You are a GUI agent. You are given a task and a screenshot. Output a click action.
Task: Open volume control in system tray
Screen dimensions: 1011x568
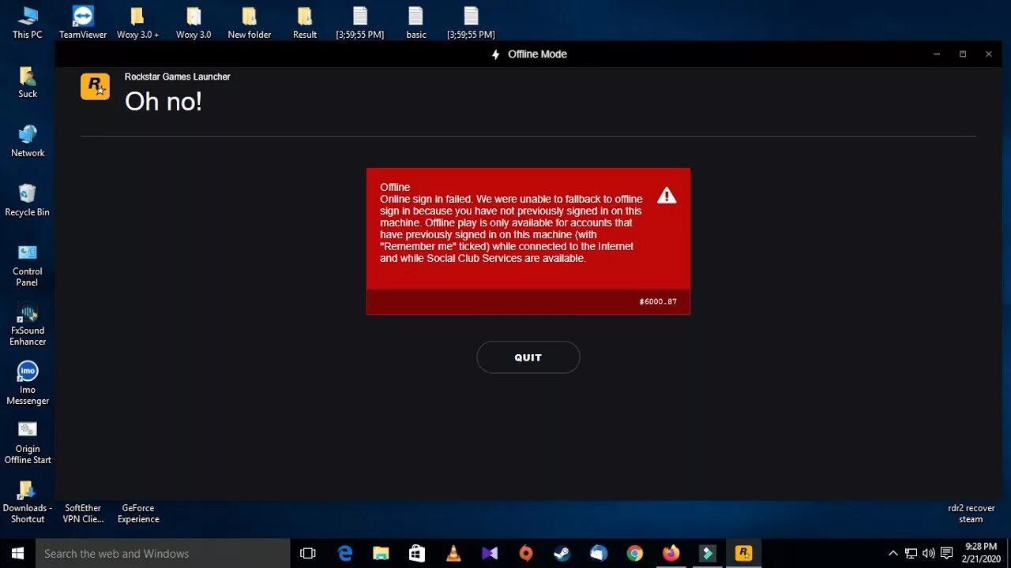pyautogui.click(x=928, y=553)
